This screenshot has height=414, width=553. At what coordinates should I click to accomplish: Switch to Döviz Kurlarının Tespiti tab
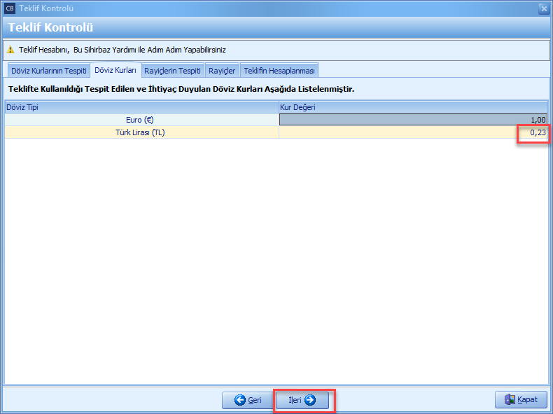pyautogui.click(x=48, y=71)
